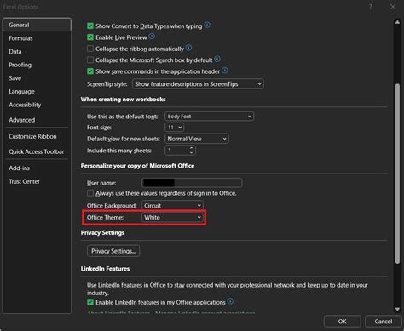Click in the User name field
This screenshot has width=404, height=331.
(x=192, y=183)
